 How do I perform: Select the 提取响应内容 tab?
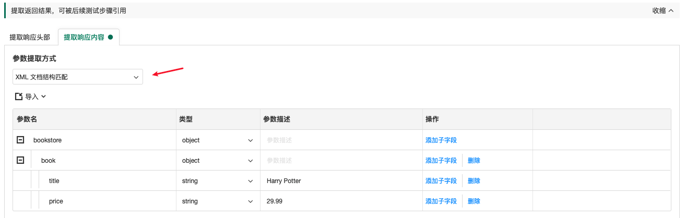[x=84, y=37]
